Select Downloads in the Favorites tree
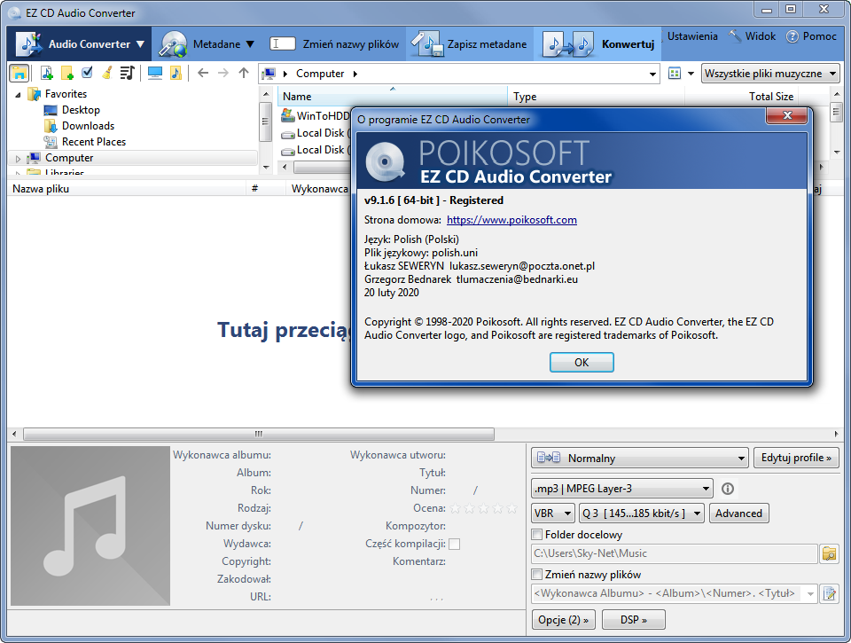 coord(88,126)
